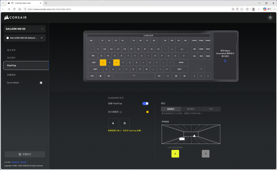Select the highlighted D key on the keyboard
The image size is (277, 170).
[116, 63]
